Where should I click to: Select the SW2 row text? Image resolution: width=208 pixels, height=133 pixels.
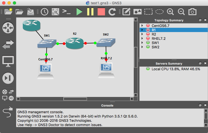pos(155,47)
